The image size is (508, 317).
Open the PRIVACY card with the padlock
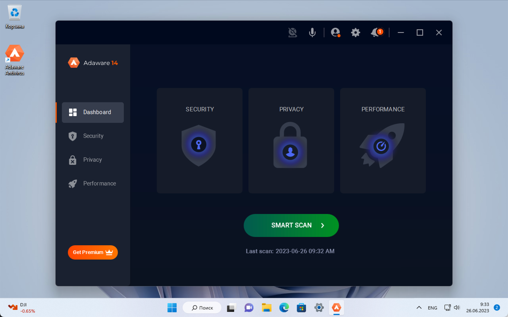point(291,141)
